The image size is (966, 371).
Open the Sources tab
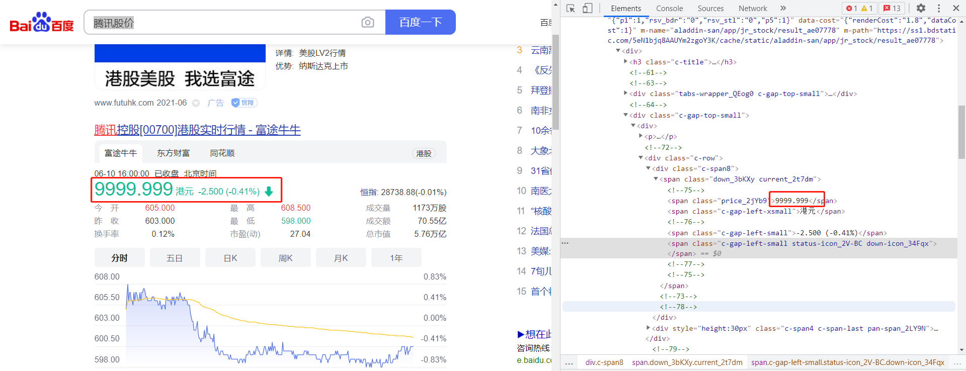click(x=710, y=8)
